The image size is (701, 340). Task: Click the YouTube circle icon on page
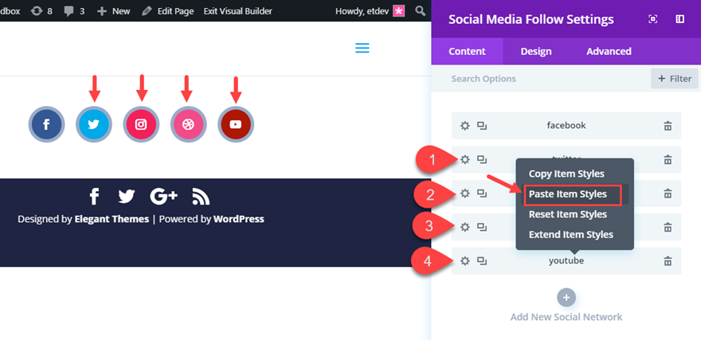pyautogui.click(x=236, y=124)
